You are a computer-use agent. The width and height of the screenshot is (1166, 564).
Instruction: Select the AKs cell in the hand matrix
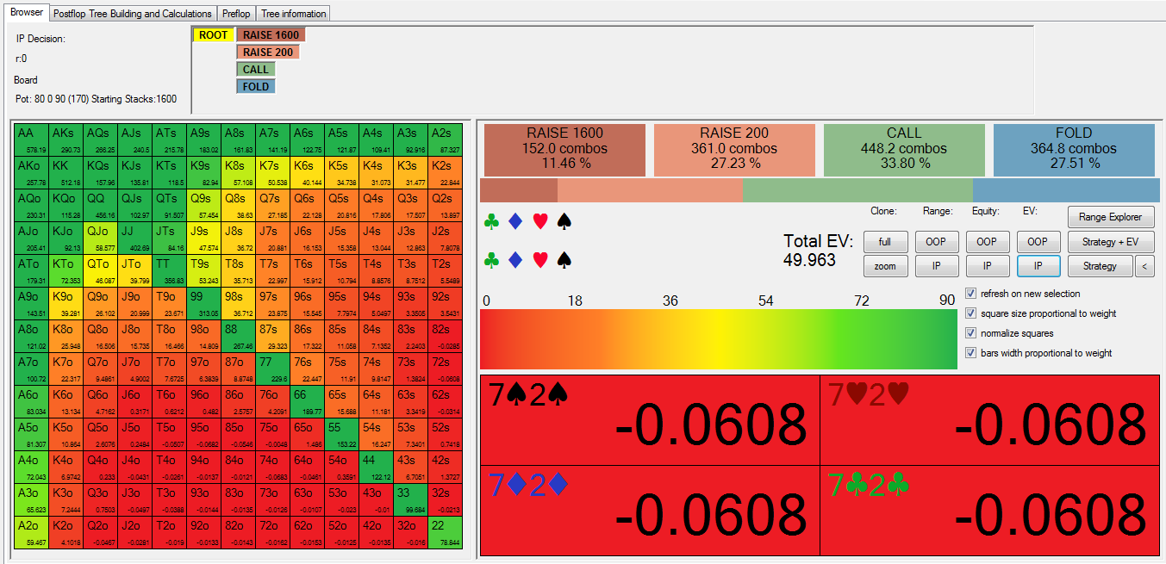[66, 140]
